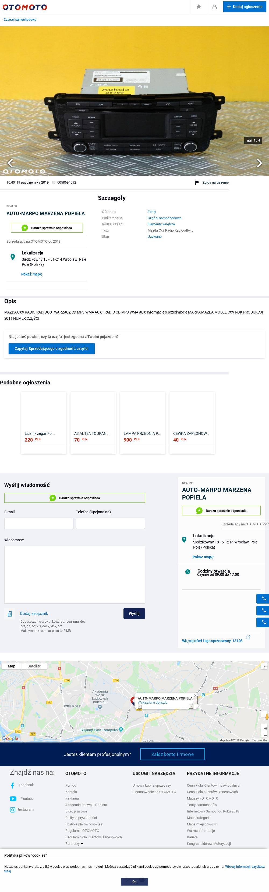Open CEWKA ZAPŁONOWA similar listing

coord(192,423)
